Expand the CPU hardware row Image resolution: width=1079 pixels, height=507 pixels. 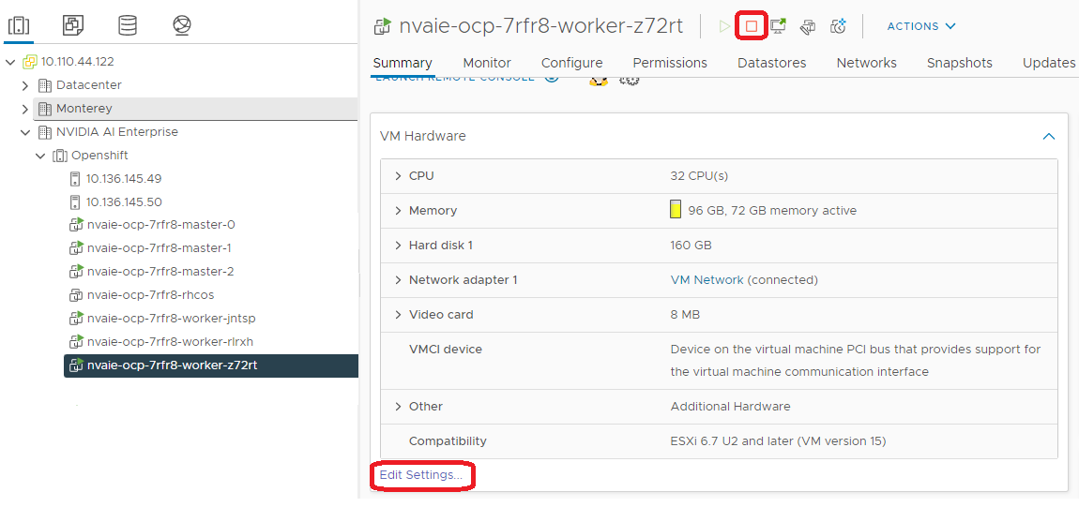click(x=398, y=176)
